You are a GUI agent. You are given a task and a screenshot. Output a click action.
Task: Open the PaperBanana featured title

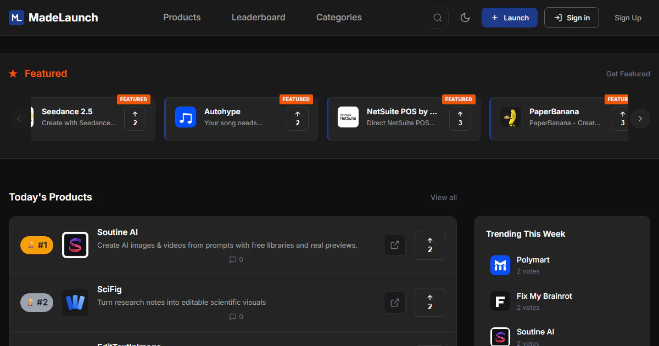pyautogui.click(x=554, y=111)
